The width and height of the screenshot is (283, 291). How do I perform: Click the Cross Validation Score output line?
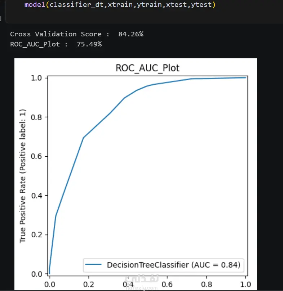[77, 34]
